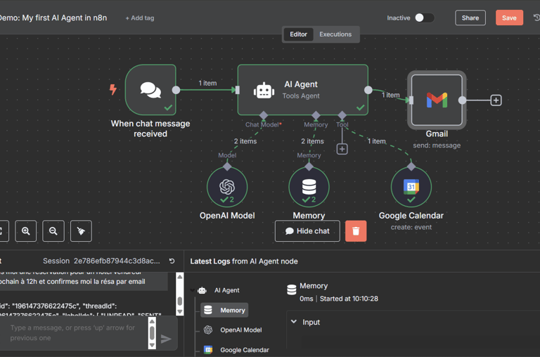This screenshot has width=540, height=357.
Task: Click the Memory database icon in log details
Action: click(292, 290)
